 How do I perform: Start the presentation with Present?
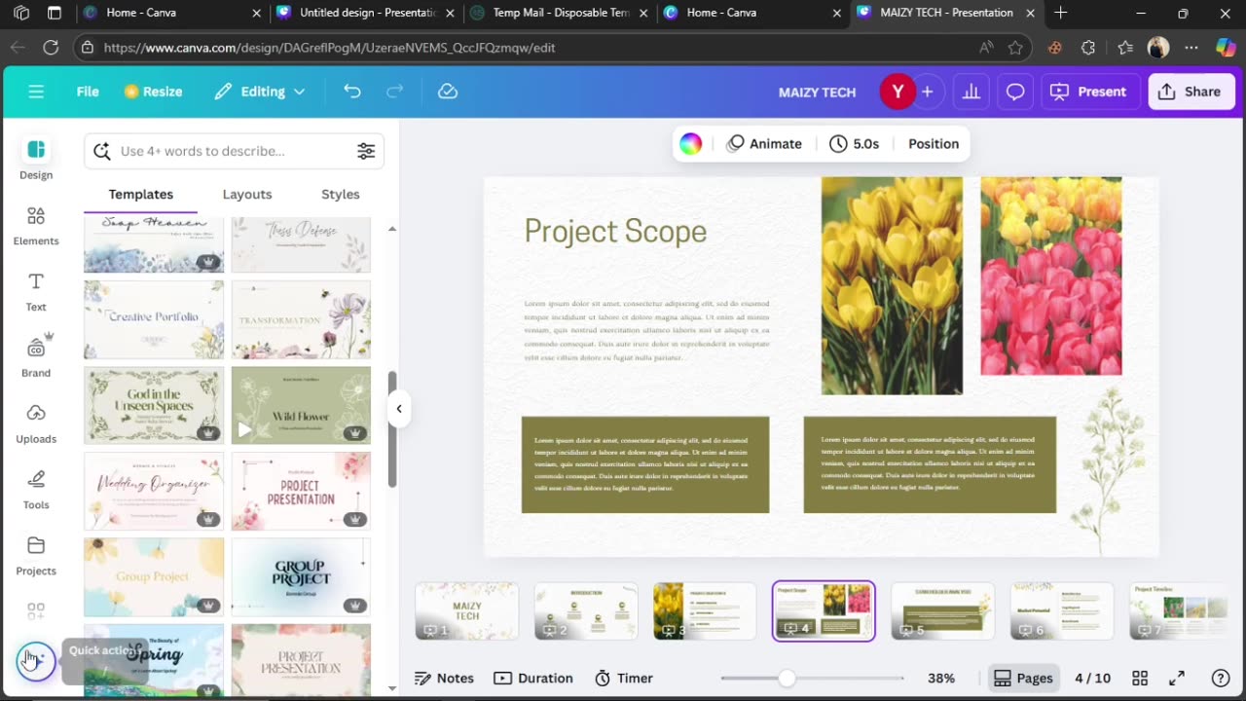(1090, 92)
